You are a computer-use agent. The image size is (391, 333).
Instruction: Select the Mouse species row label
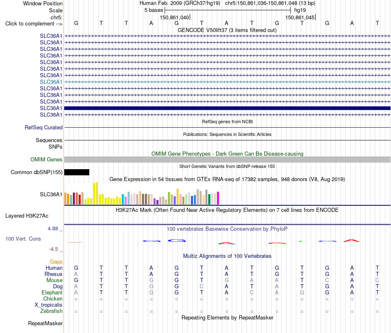54,280
